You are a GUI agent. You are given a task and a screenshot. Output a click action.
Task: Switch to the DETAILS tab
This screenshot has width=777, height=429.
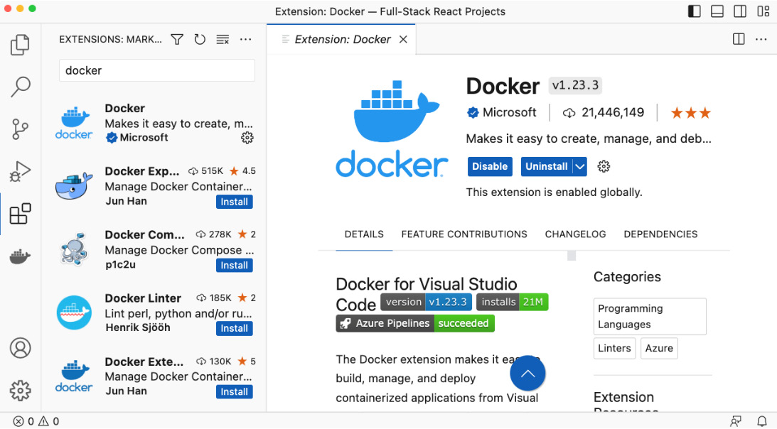(x=364, y=234)
